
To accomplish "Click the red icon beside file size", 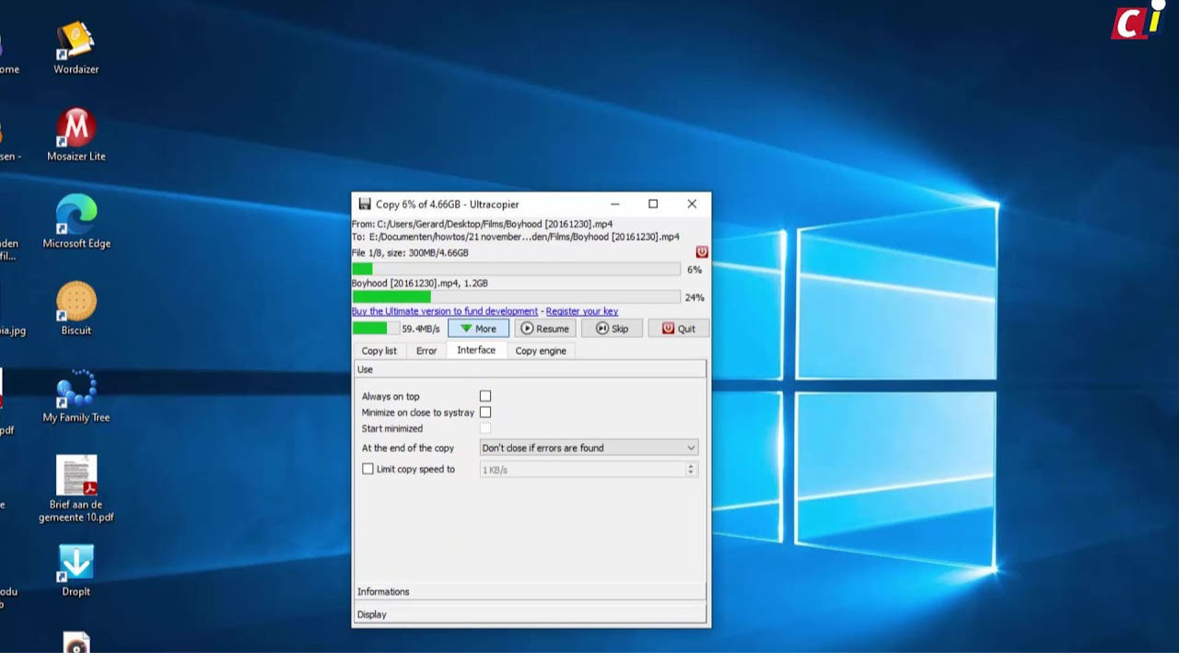I will (x=702, y=252).
